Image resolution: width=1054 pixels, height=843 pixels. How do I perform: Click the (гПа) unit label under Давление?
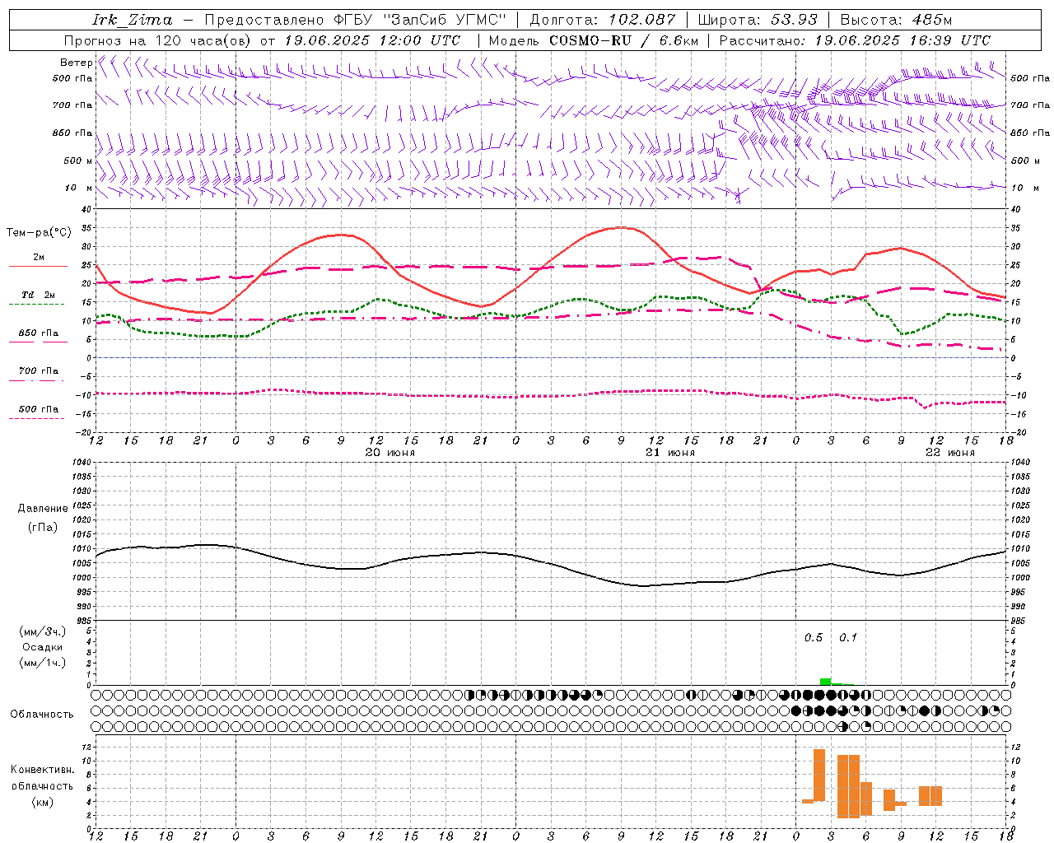coord(43,528)
